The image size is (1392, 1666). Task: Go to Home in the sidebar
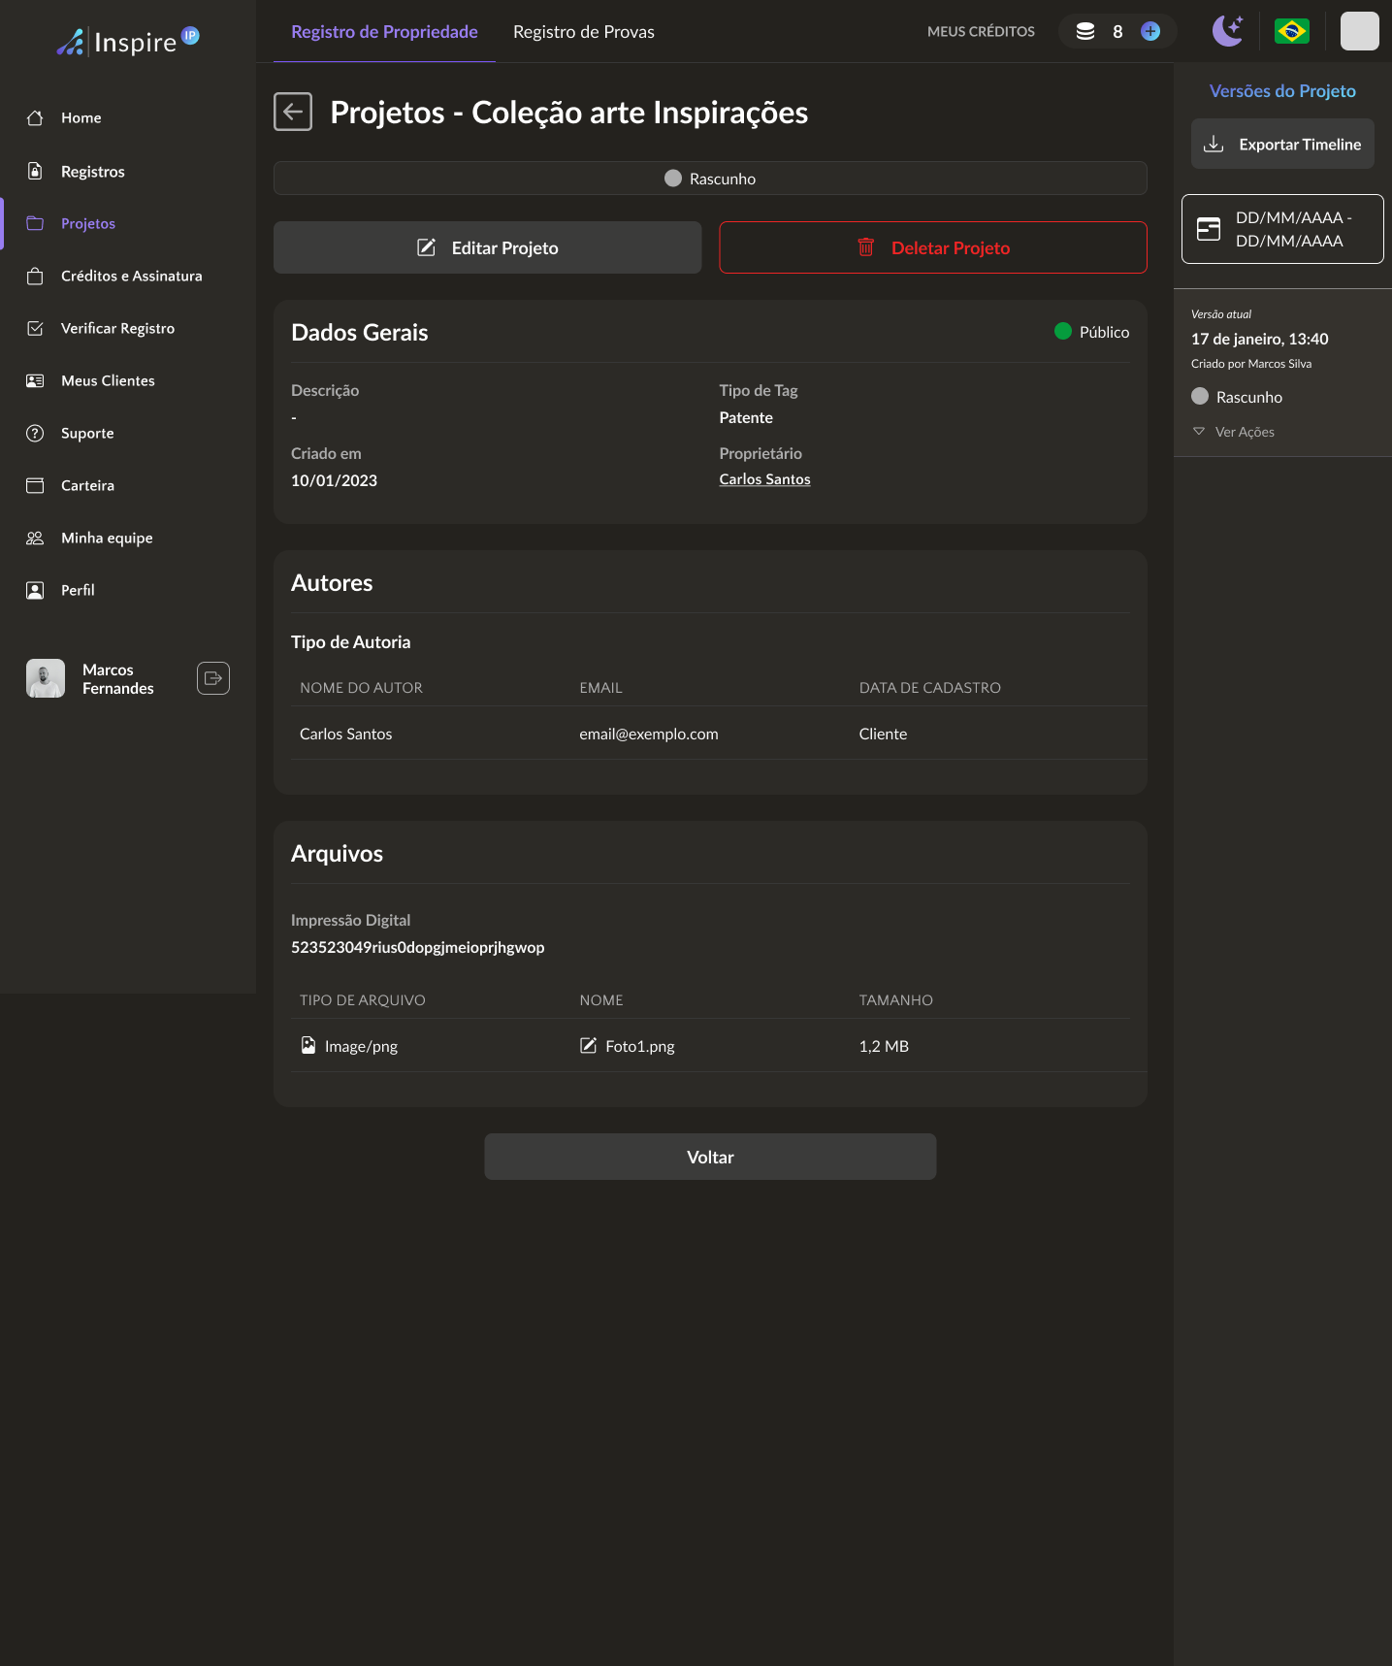point(81,117)
